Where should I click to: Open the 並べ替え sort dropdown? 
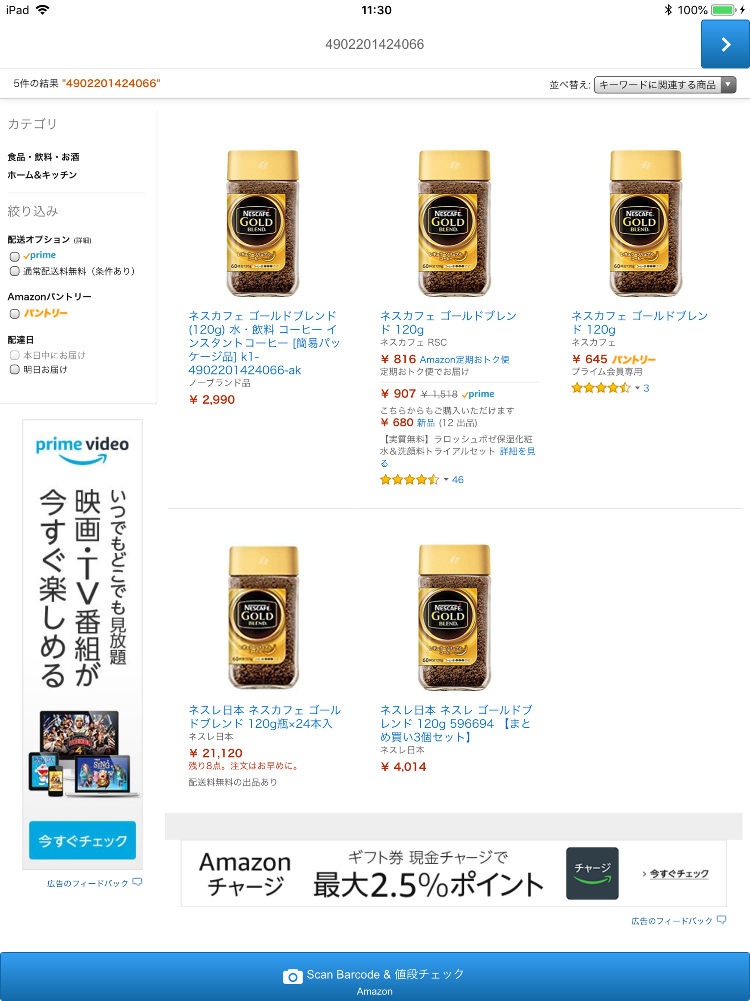click(665, 85)
